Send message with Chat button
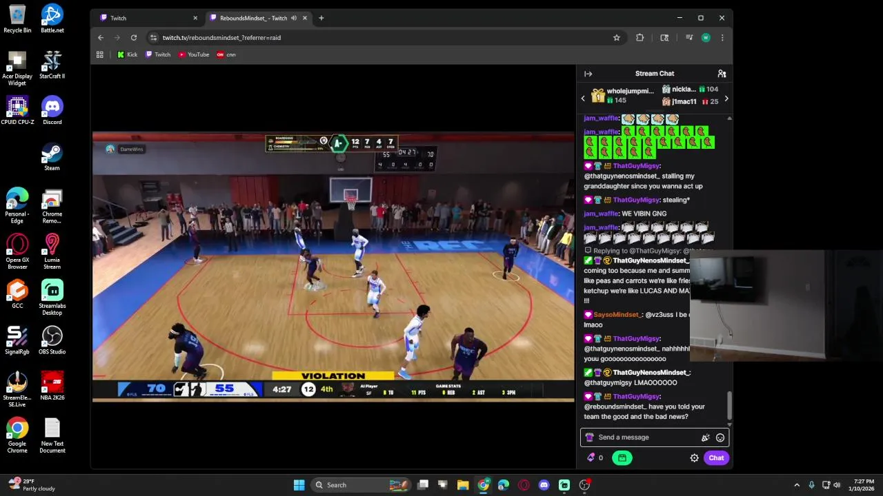The image size is (883, 496). 716,458
